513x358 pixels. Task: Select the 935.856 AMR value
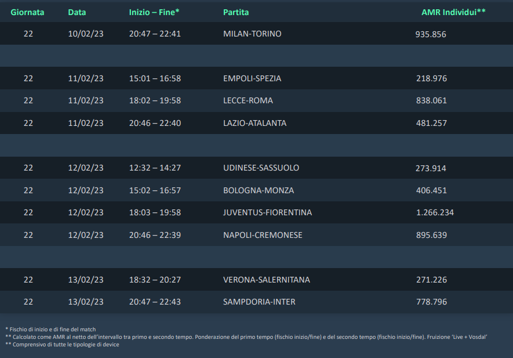(x=431, y=34)
